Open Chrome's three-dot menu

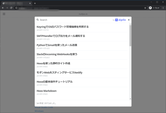[163, 8]
